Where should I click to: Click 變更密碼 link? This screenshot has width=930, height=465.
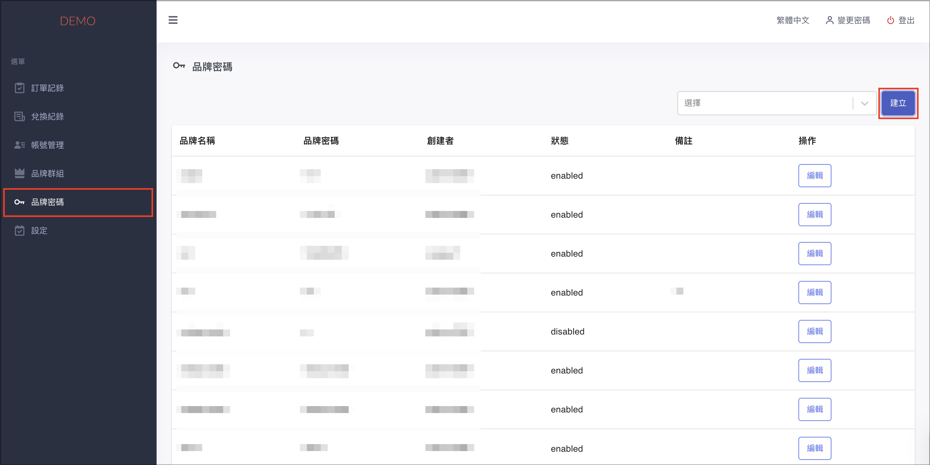point(854,20)
